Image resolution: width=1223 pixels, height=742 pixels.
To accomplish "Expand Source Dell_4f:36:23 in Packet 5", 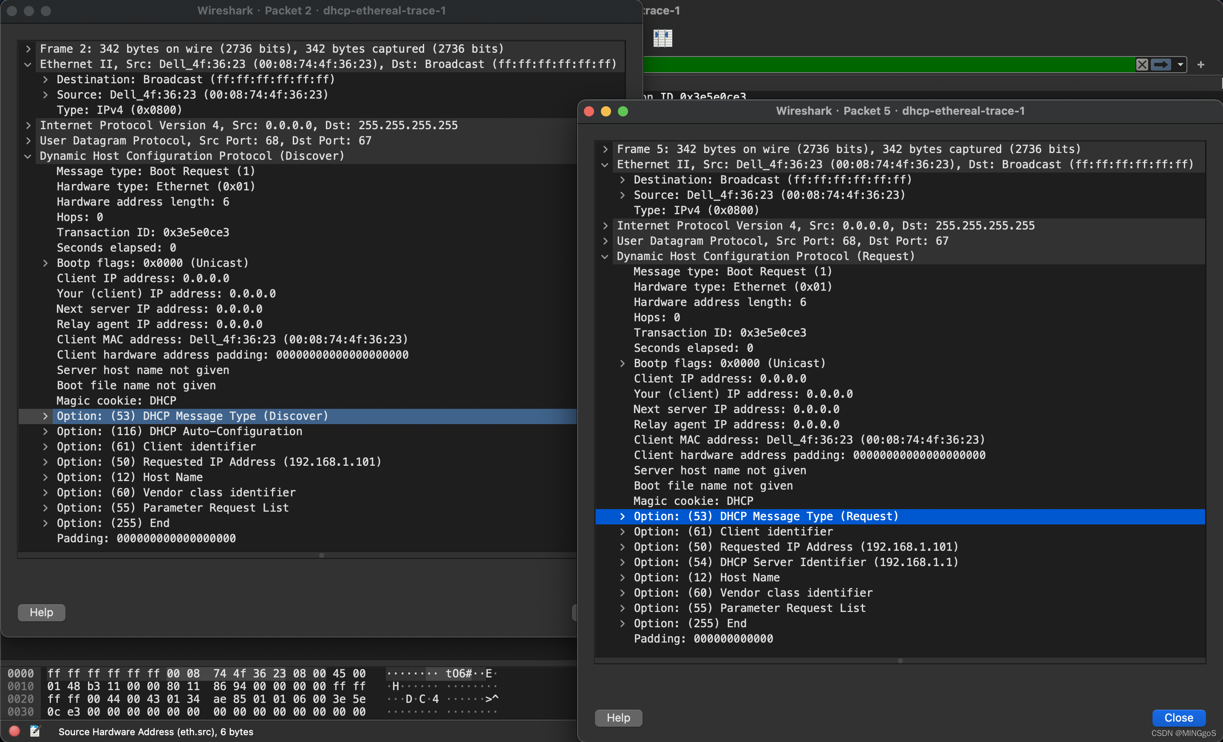I will (622, 195).
